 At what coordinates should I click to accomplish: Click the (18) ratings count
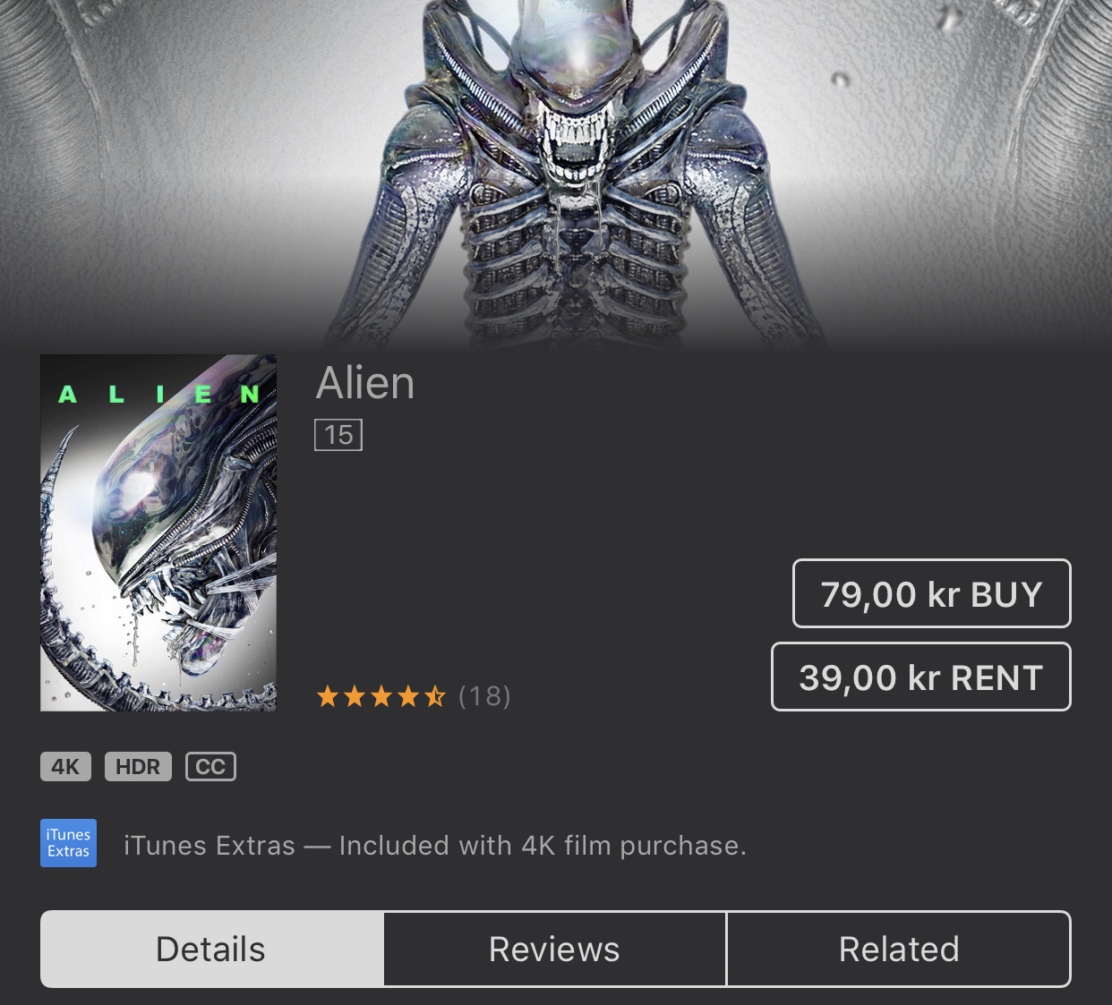point(484,696)
